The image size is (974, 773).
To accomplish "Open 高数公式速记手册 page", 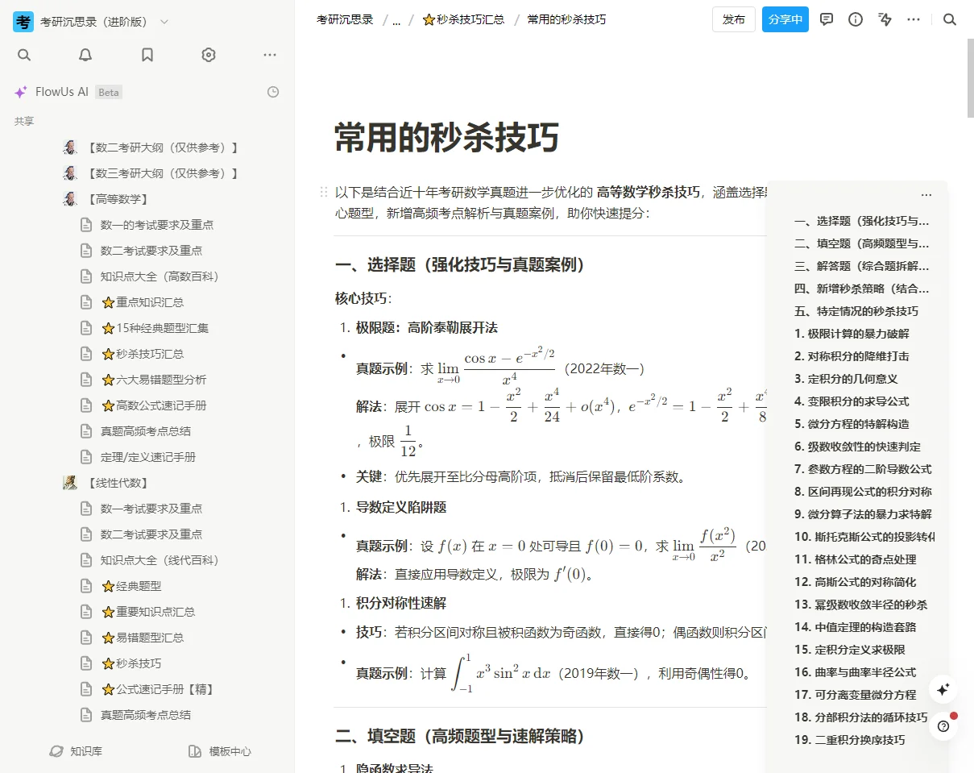I will (153, 405).
